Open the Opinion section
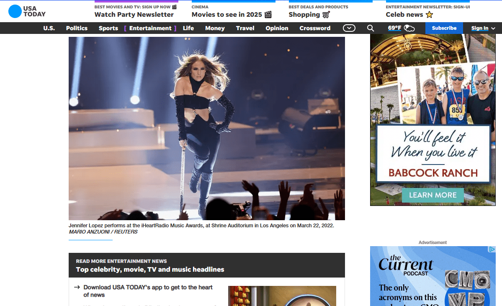The height and width of the screenshot is (306, 502). coord(277,28)
